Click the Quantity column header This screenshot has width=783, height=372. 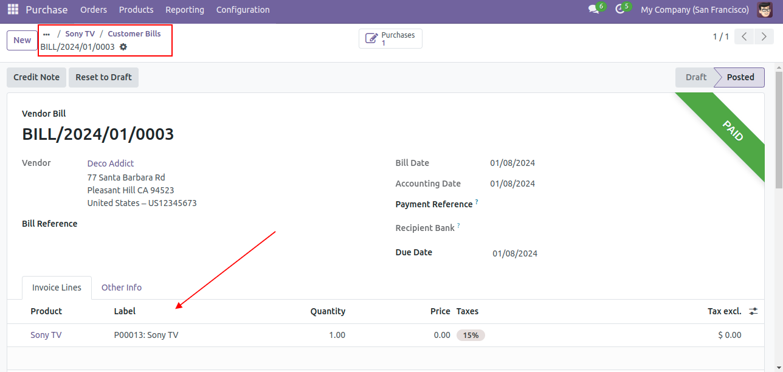(x=328, y=311)
